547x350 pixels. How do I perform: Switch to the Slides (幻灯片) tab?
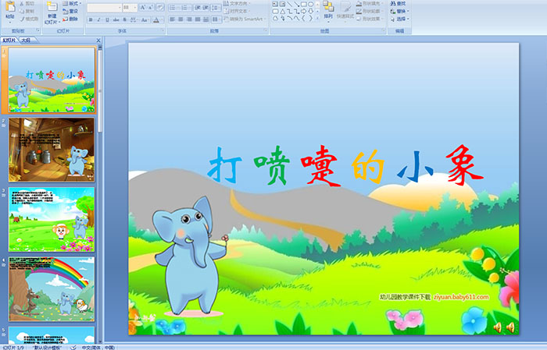click(x=9, y=40)
